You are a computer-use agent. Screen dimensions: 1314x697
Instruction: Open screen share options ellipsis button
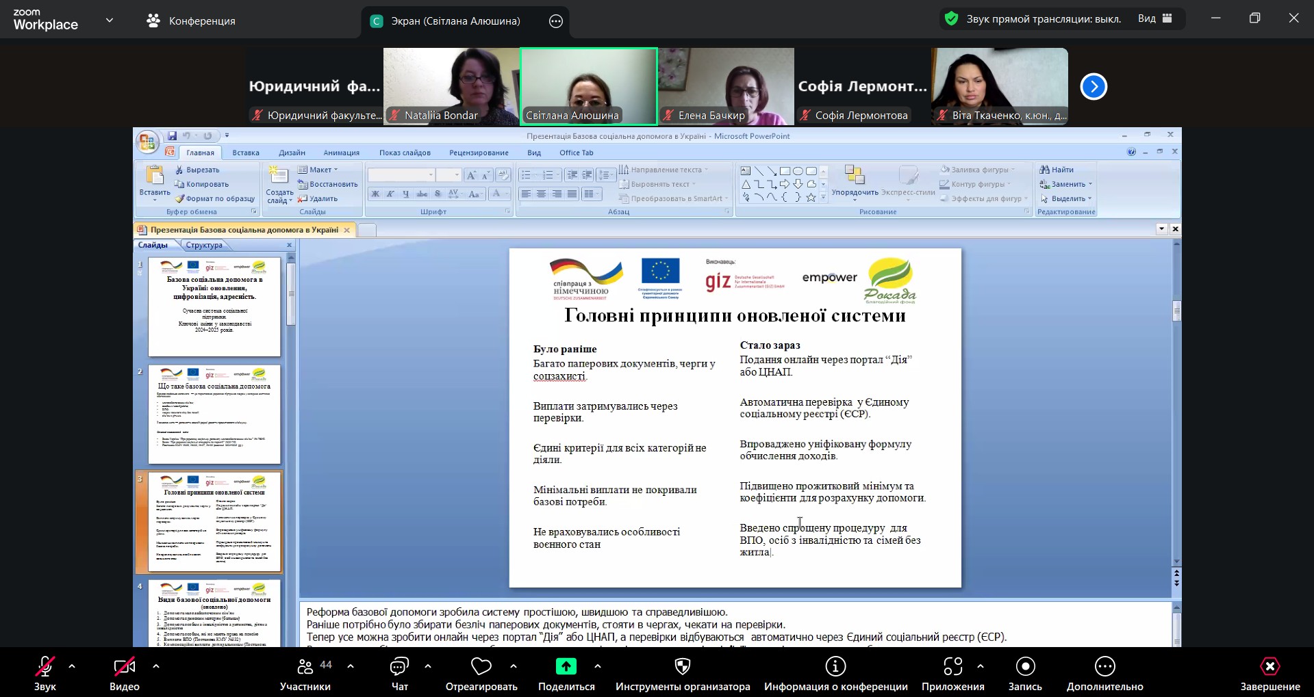(x=556, y=21)
